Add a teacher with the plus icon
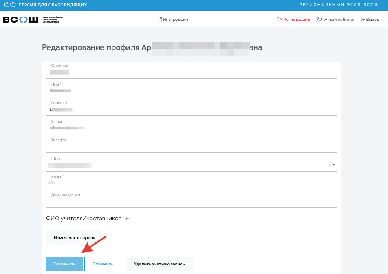 [x=127, y=219]
